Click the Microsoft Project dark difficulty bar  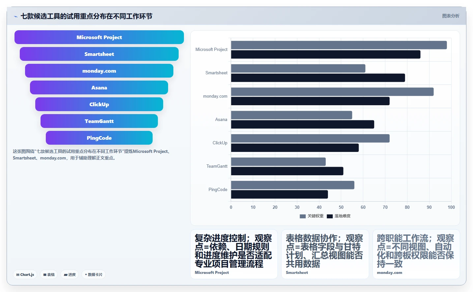326,54
